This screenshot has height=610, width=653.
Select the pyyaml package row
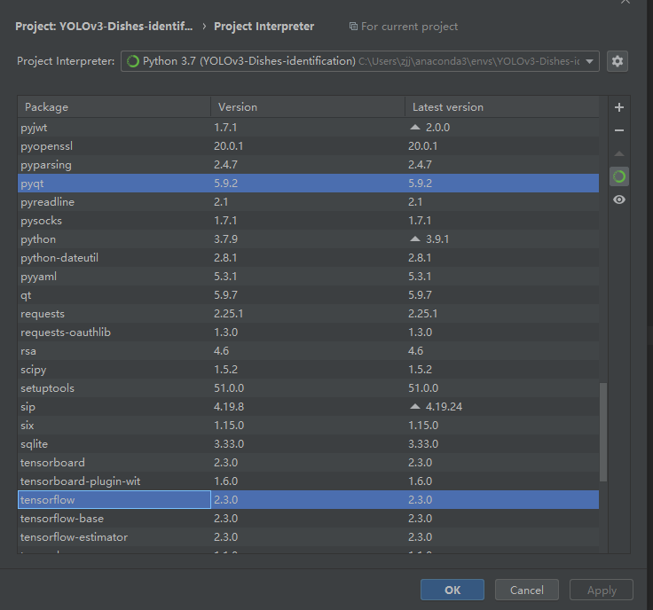pyautogui.click(x=308, y=277)
